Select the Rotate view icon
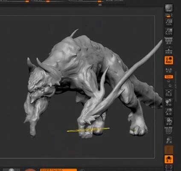This screenshot has height=171, width=181. point(169,121)
